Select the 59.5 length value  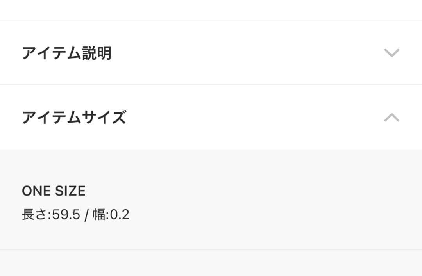pos(66,215)
